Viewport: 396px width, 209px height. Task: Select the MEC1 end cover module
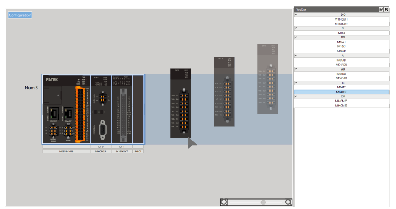[x=138, y=109]
